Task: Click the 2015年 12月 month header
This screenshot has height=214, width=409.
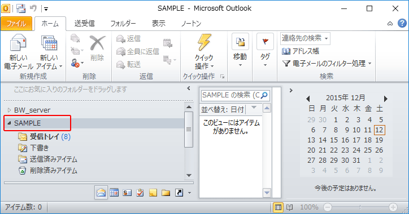Action: pyautogui.click(x=345, y=98)
